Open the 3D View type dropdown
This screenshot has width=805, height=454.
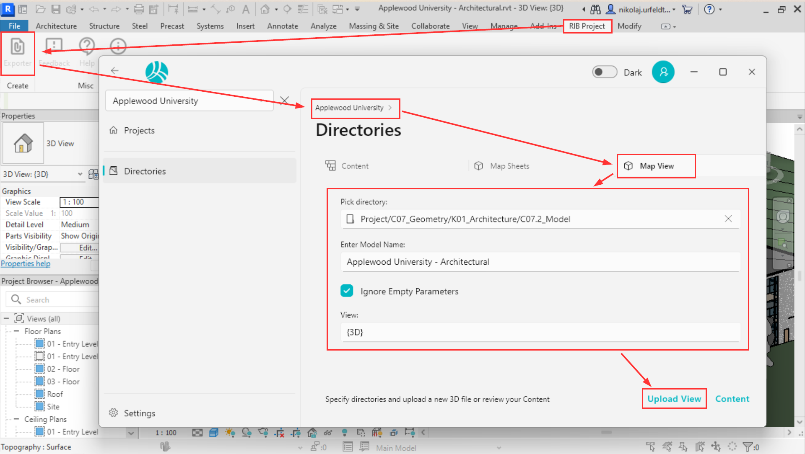tap(80, 174)
